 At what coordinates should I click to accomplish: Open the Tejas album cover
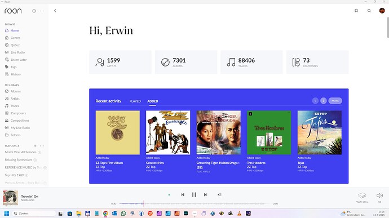click(x=320, y=132)
